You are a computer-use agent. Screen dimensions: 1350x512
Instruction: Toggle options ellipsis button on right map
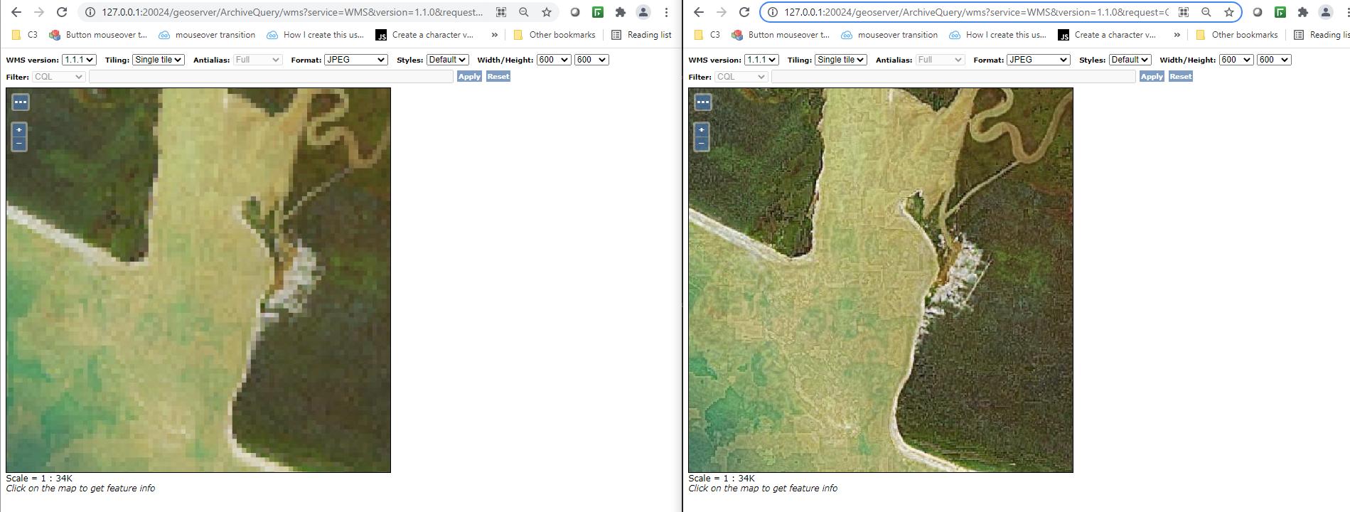coord(703,102)
